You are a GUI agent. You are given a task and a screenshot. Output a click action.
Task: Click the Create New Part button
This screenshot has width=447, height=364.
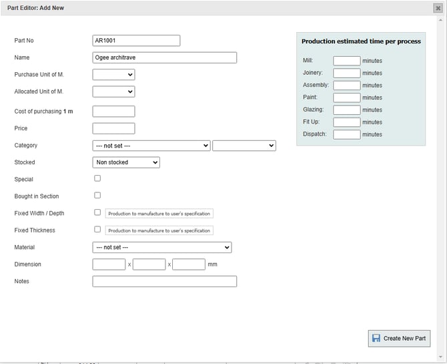tap(398, 339)
